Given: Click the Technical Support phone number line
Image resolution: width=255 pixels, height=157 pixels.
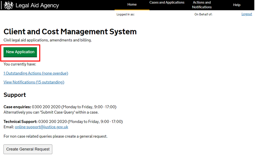Looking at the screenshot, I should pyautogui.click(x=63, y=122).
